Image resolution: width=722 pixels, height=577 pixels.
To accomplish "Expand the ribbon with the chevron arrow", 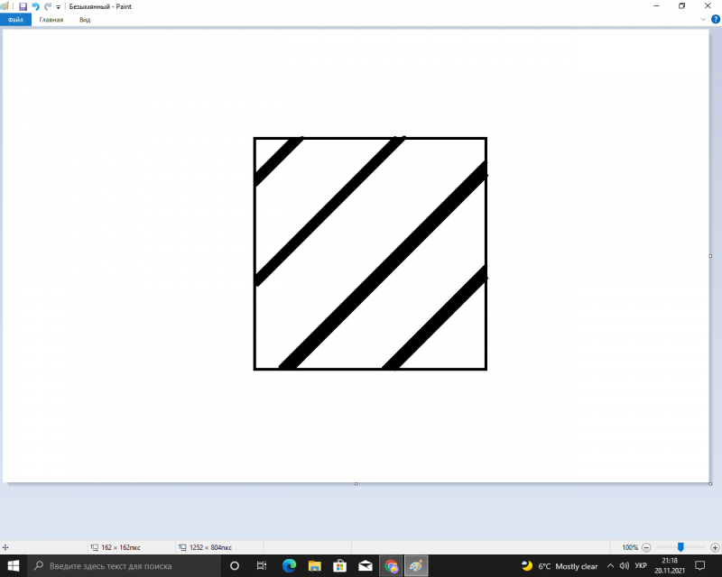I will pyautogui.click(x=703, y=19).
